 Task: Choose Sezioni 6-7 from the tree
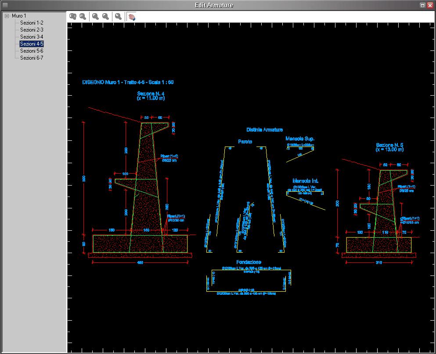point(32,58)
